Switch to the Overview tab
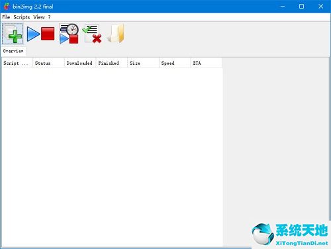 click(x=13, y=51)
